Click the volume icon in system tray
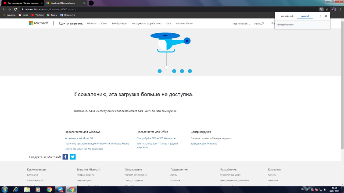344x193 pixels. (x=325, y=189)
